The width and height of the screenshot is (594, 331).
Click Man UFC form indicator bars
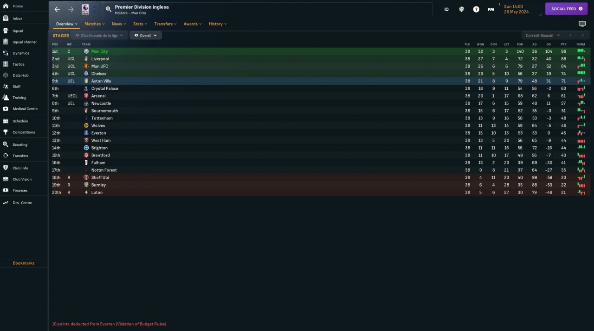(581, 66)
